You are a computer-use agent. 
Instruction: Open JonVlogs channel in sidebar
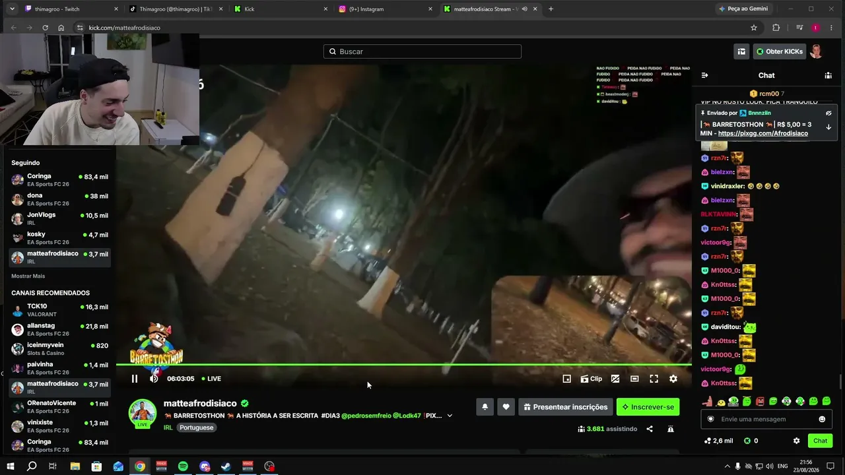tap(59, 218)
